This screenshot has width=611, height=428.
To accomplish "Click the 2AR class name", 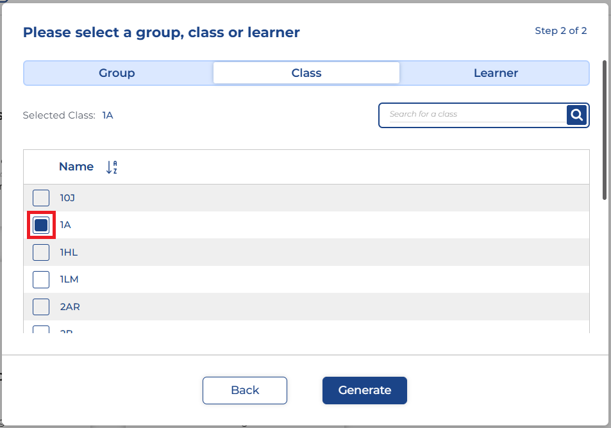I will coord(70,307).
